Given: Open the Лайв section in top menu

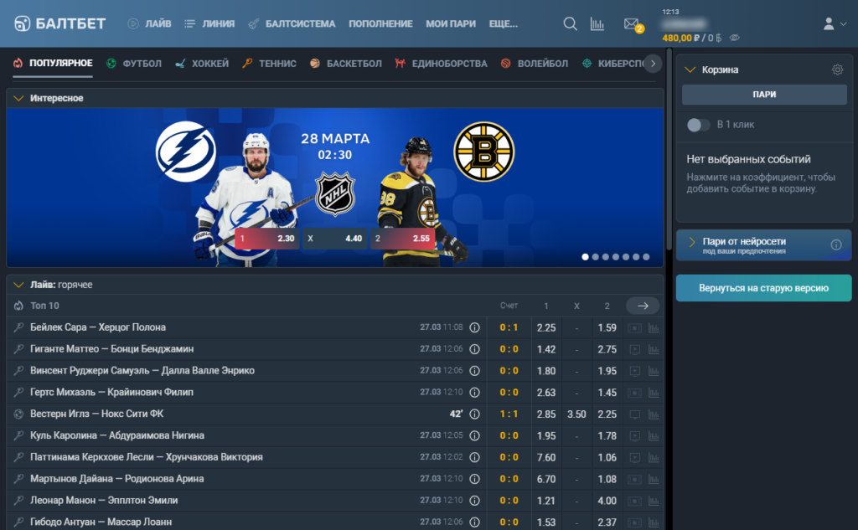Looking at the screenshot, I should pos(149,24).
